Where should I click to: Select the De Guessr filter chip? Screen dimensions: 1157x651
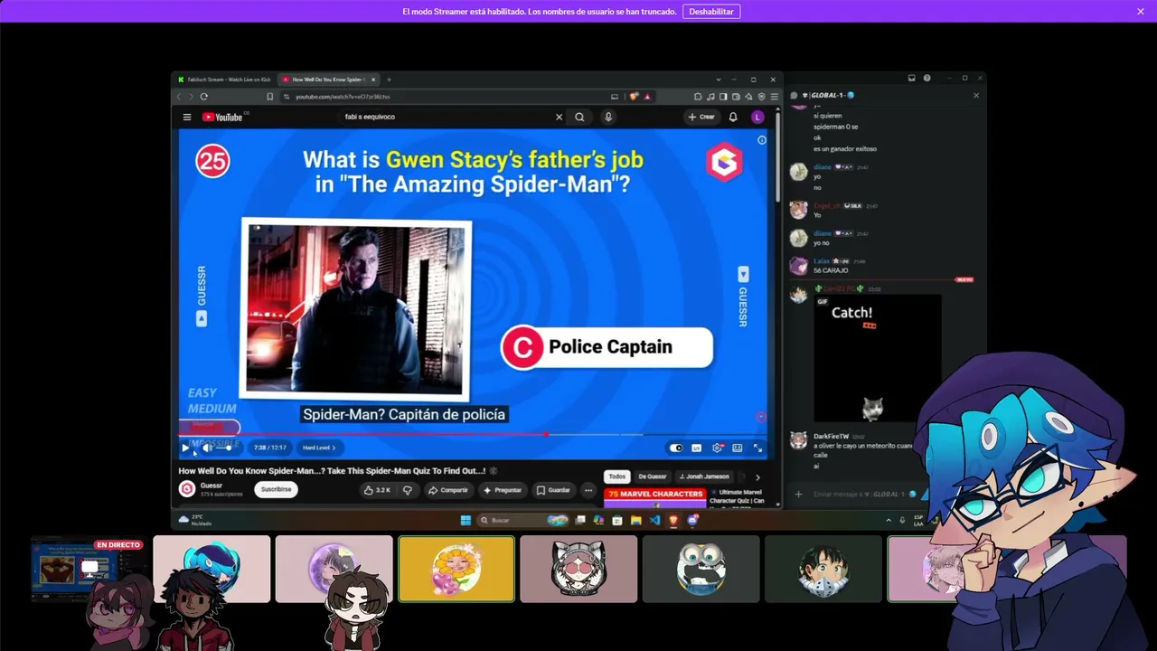point(653,476)
